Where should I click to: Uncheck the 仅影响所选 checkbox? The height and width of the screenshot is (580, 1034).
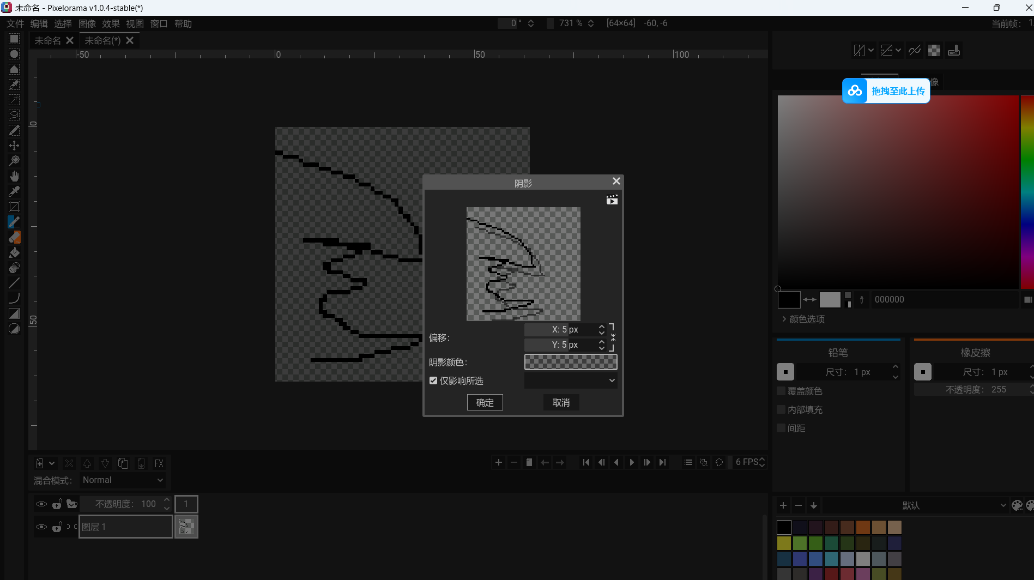pos(433,380)
